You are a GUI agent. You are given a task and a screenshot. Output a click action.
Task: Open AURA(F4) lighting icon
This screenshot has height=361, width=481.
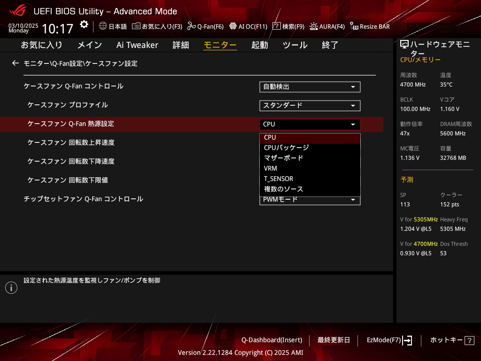pos(313,26)
